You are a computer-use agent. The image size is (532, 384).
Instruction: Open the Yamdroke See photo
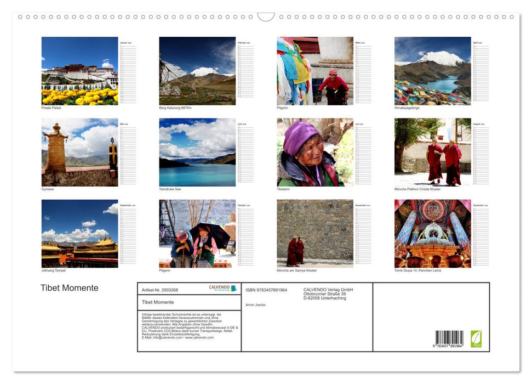pyautogui.click(x=197, y=153)
